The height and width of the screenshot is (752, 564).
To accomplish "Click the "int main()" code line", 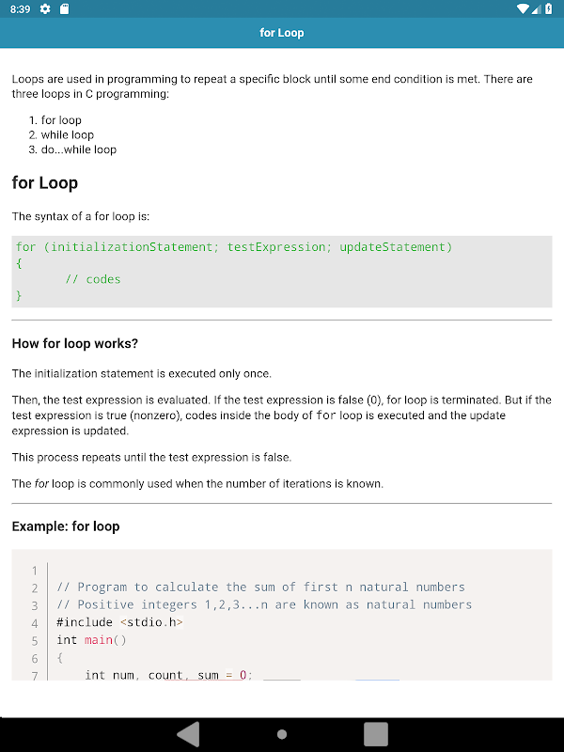I will click(91, 640).
